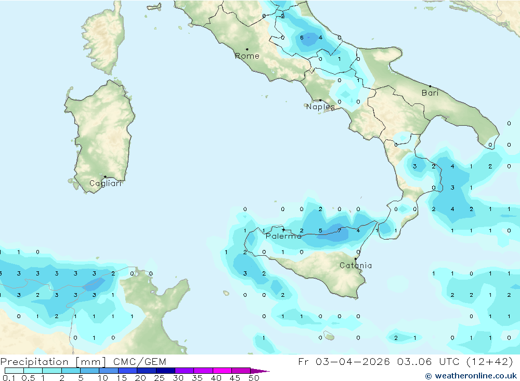Click the Palermo city label

click(x=283, y=236)
